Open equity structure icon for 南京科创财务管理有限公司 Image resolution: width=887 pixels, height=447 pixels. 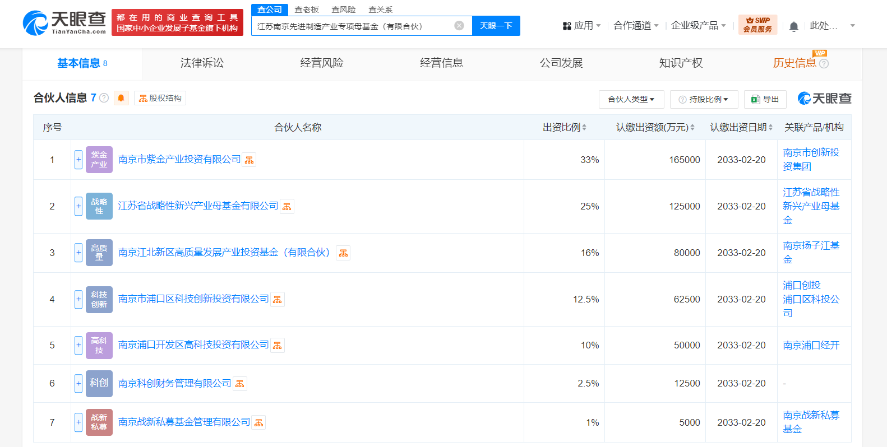pyautogui.click(x=240, y=384)
